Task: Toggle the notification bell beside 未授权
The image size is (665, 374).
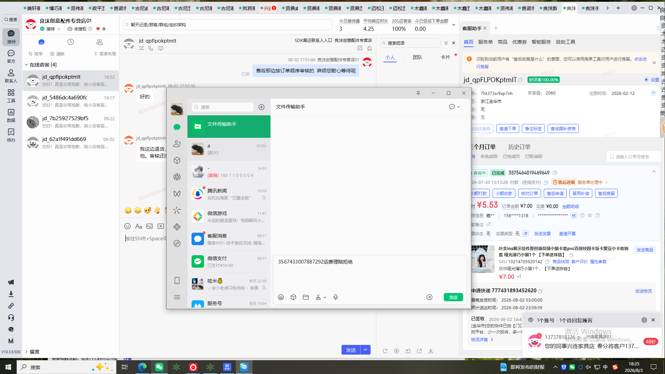Action: tap(104, 29)
